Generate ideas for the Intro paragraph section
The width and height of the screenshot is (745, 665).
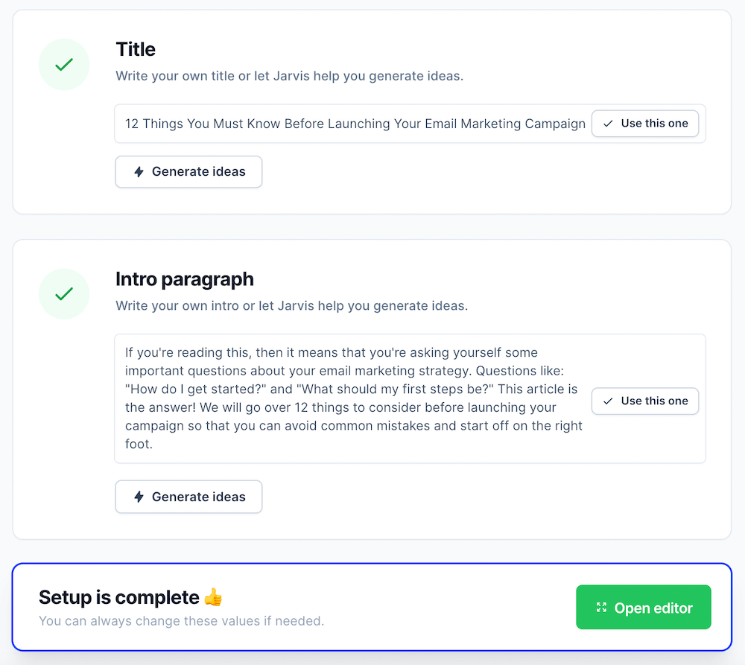[188, 497]
